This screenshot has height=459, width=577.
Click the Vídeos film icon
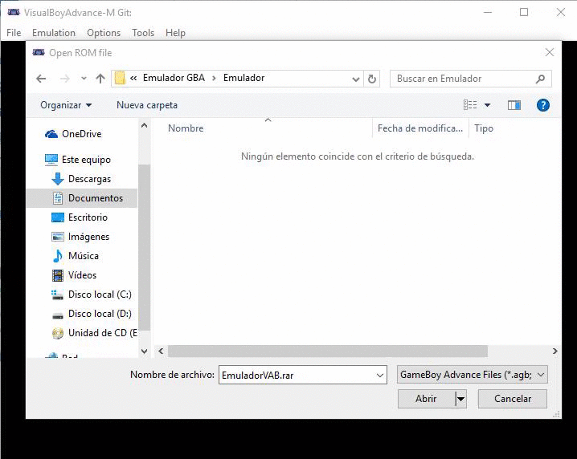58,275
